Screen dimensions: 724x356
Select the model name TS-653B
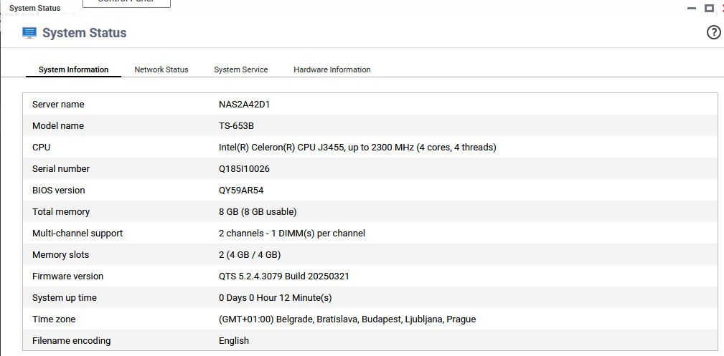[237, 126]
